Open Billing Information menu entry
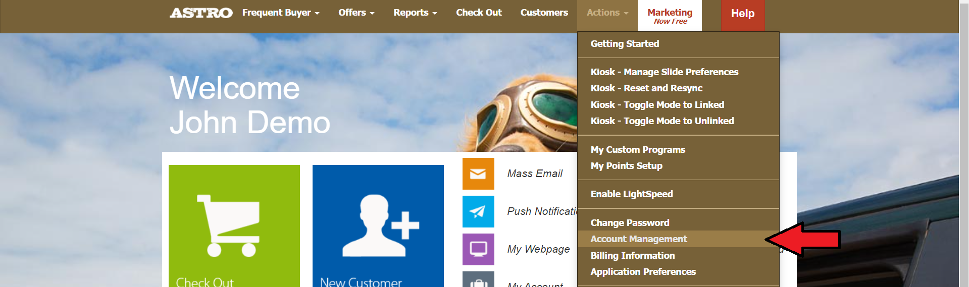This screenshot has width=969, height=287. (x=632, y=256)
